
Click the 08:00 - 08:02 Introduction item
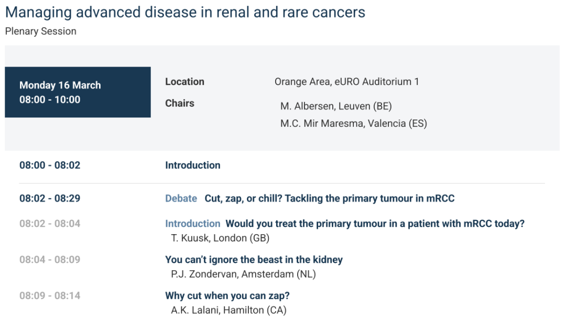click(193, 166)
